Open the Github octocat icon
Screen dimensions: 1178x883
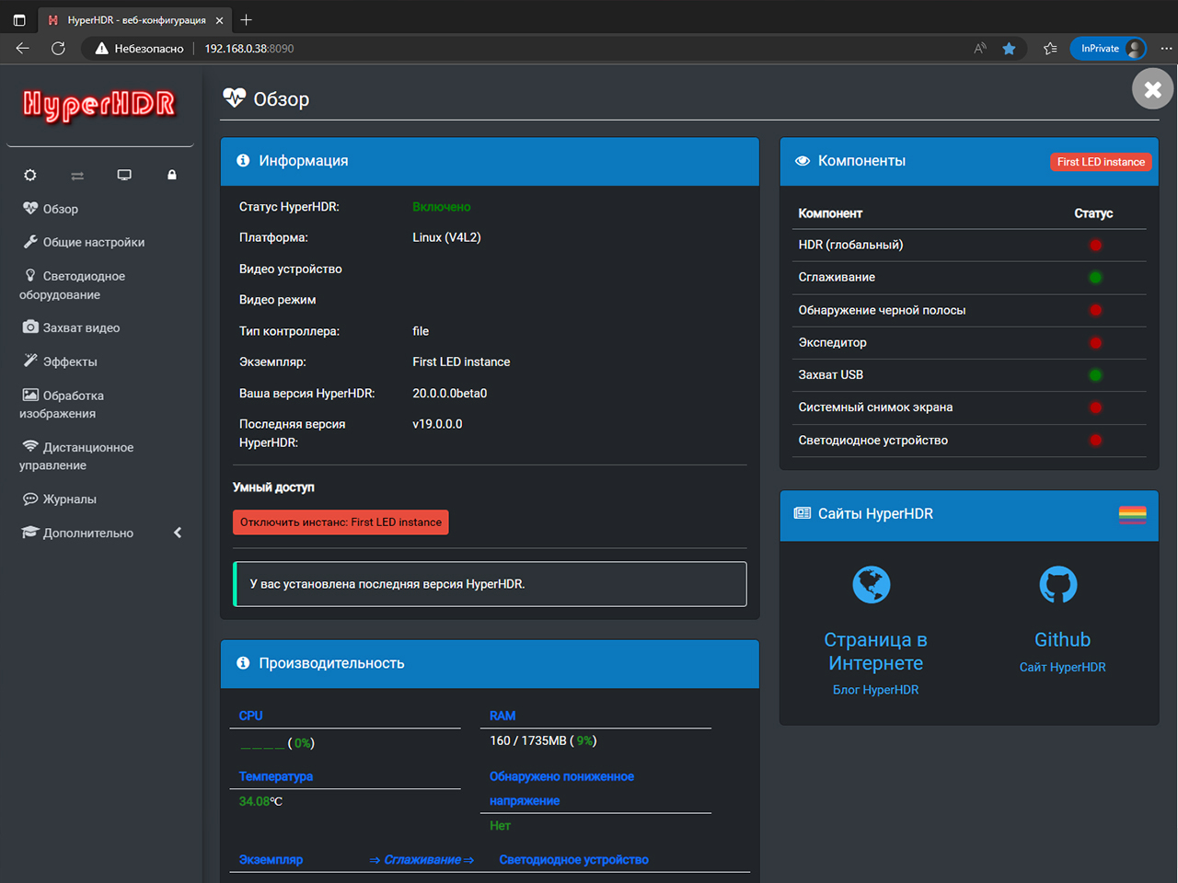[1058, 585]
